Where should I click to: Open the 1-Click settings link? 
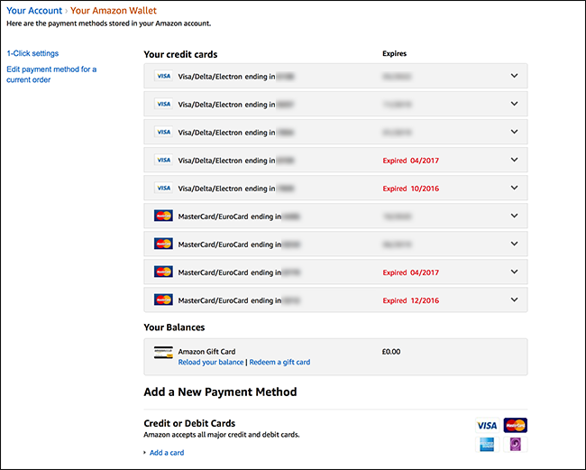point(32,53)
